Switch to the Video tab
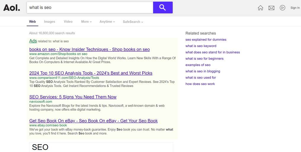 click(x=68, y=22)
